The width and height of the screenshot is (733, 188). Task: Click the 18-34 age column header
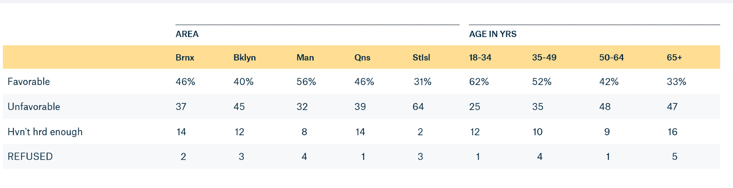point(480,58)
